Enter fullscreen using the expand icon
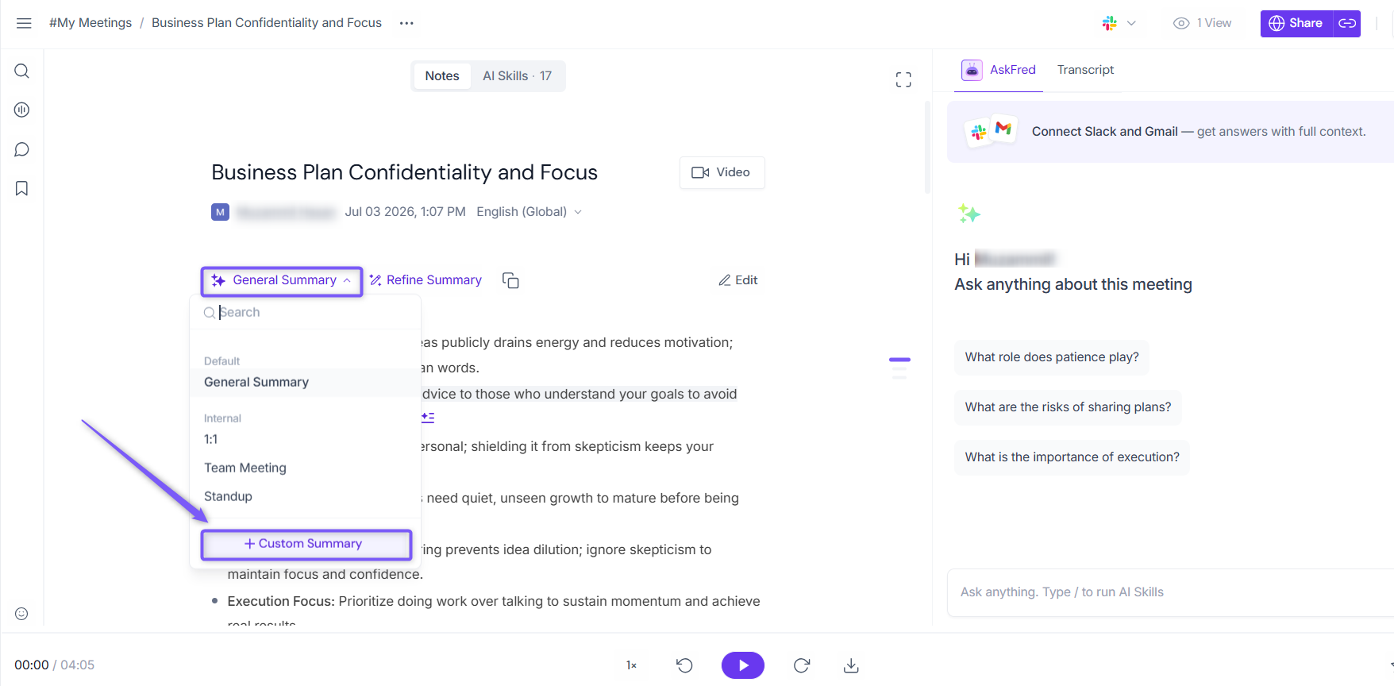The width and height of the screenshot is (1394, 686). (x=903, y=79)
